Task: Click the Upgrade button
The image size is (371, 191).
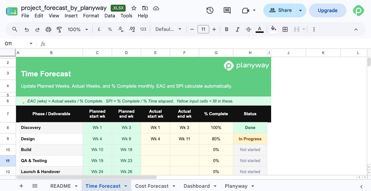Action: click(328, 10)
